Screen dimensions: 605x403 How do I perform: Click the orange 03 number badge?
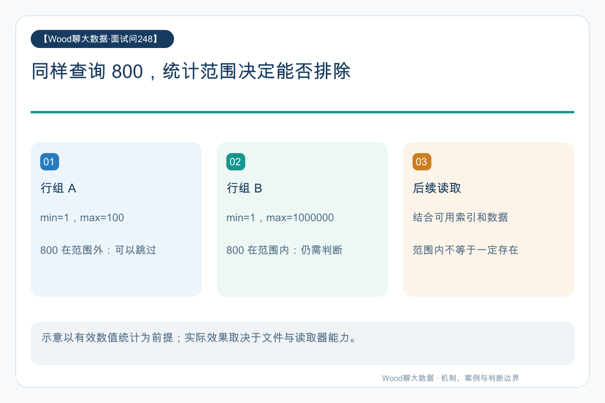[422, 162]
